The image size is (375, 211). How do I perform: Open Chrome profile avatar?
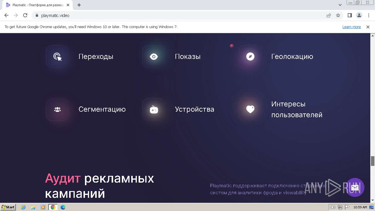click(x=359, y=15)
